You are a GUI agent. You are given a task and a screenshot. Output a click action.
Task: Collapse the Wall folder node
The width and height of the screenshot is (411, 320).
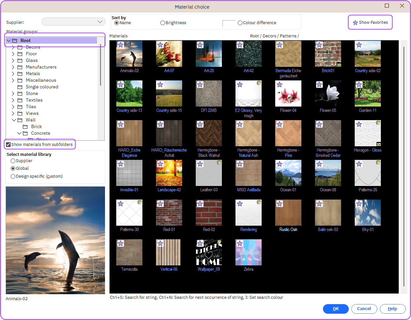click(x=14, y=120)
